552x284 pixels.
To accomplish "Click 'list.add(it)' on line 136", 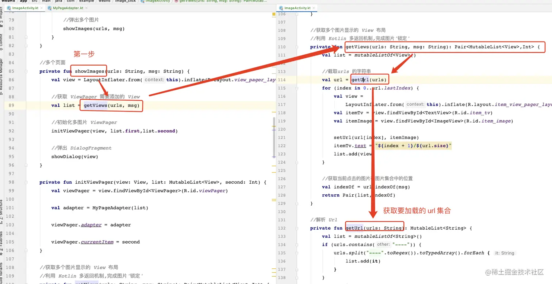I will click(x=363, y=261).
